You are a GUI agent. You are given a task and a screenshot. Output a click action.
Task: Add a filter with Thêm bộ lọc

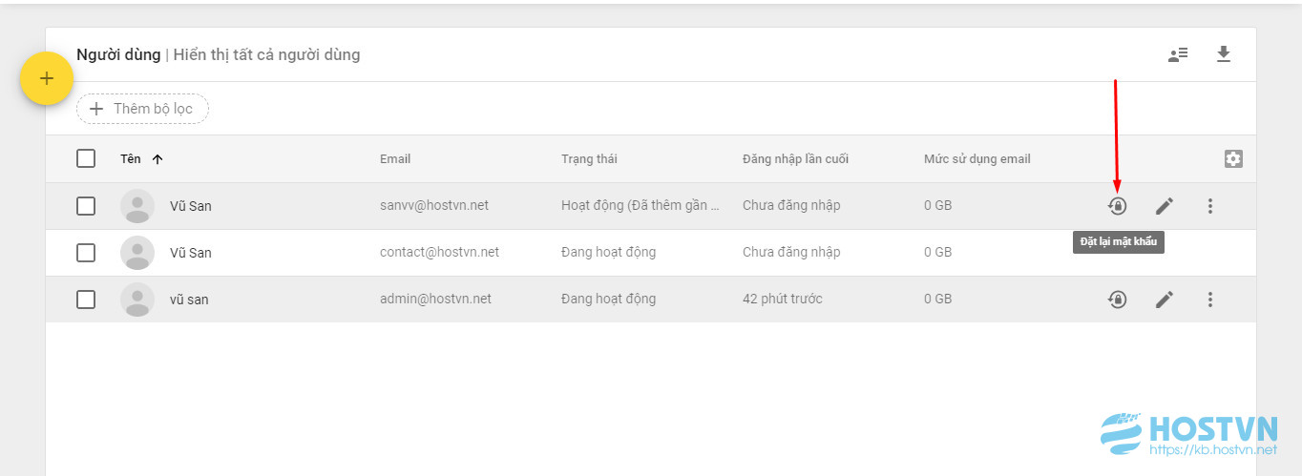click(x=142, y=109)
